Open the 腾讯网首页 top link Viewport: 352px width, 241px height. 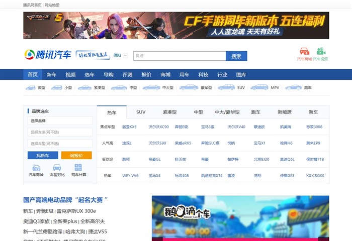pos(32,5)
